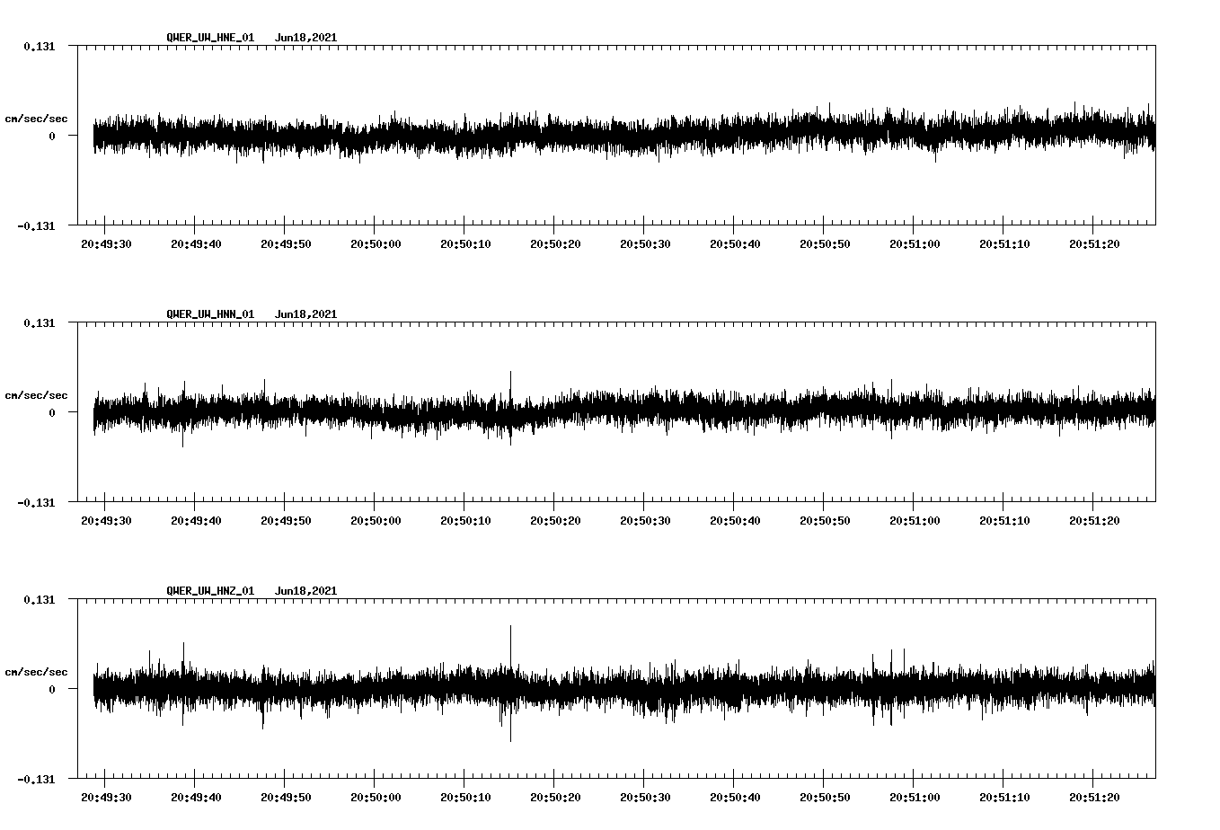Click the 20:51:20 time label under HNE plot
Screen dimensions: 1220x830
(1094, 243)
